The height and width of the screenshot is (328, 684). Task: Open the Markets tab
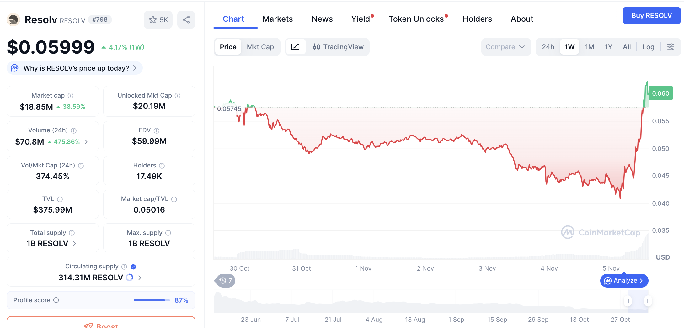tap(277, 19)
